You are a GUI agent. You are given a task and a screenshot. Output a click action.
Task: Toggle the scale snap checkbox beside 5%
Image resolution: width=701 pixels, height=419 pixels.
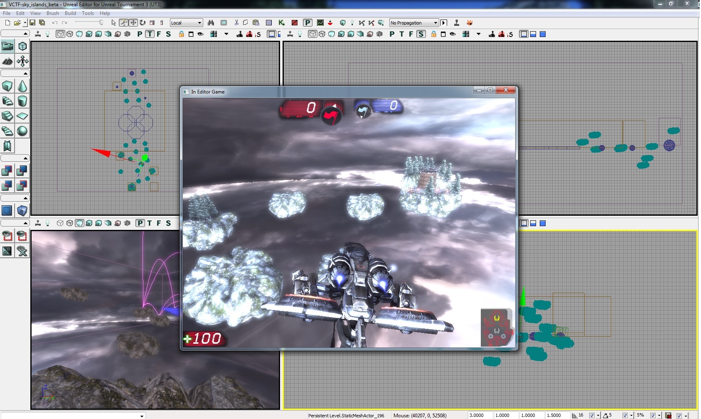(x=653, y=415)
